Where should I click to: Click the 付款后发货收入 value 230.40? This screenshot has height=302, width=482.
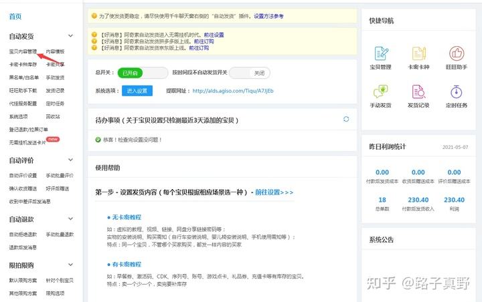point(418,200)
